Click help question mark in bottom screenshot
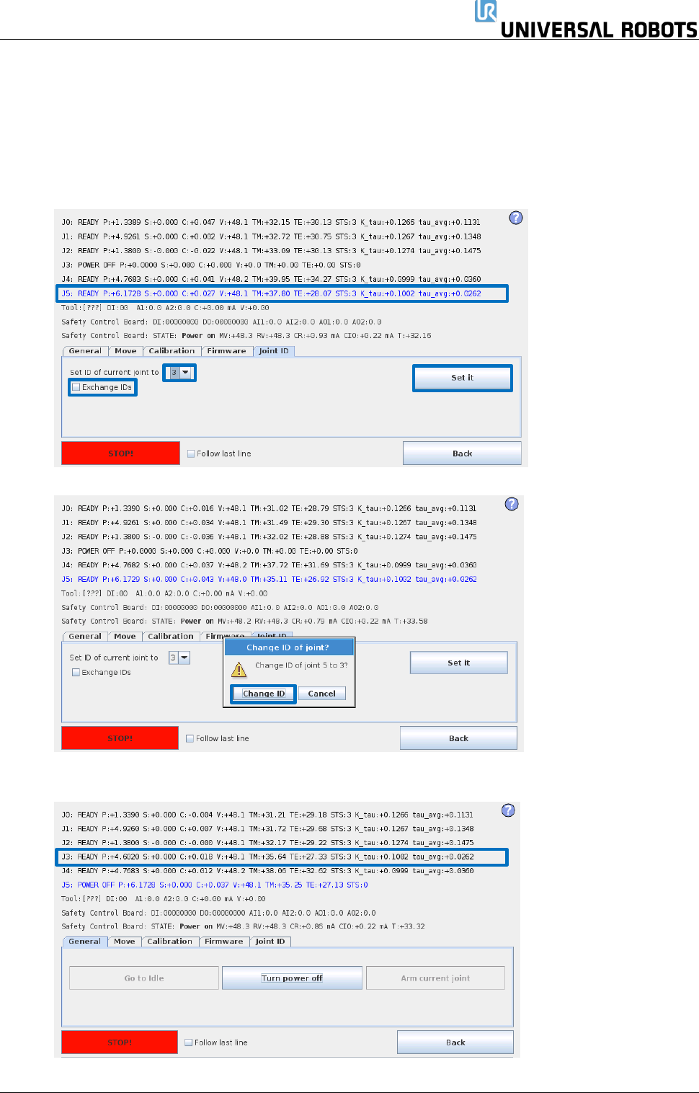The image size is (699, 1093). click(508, 810)
